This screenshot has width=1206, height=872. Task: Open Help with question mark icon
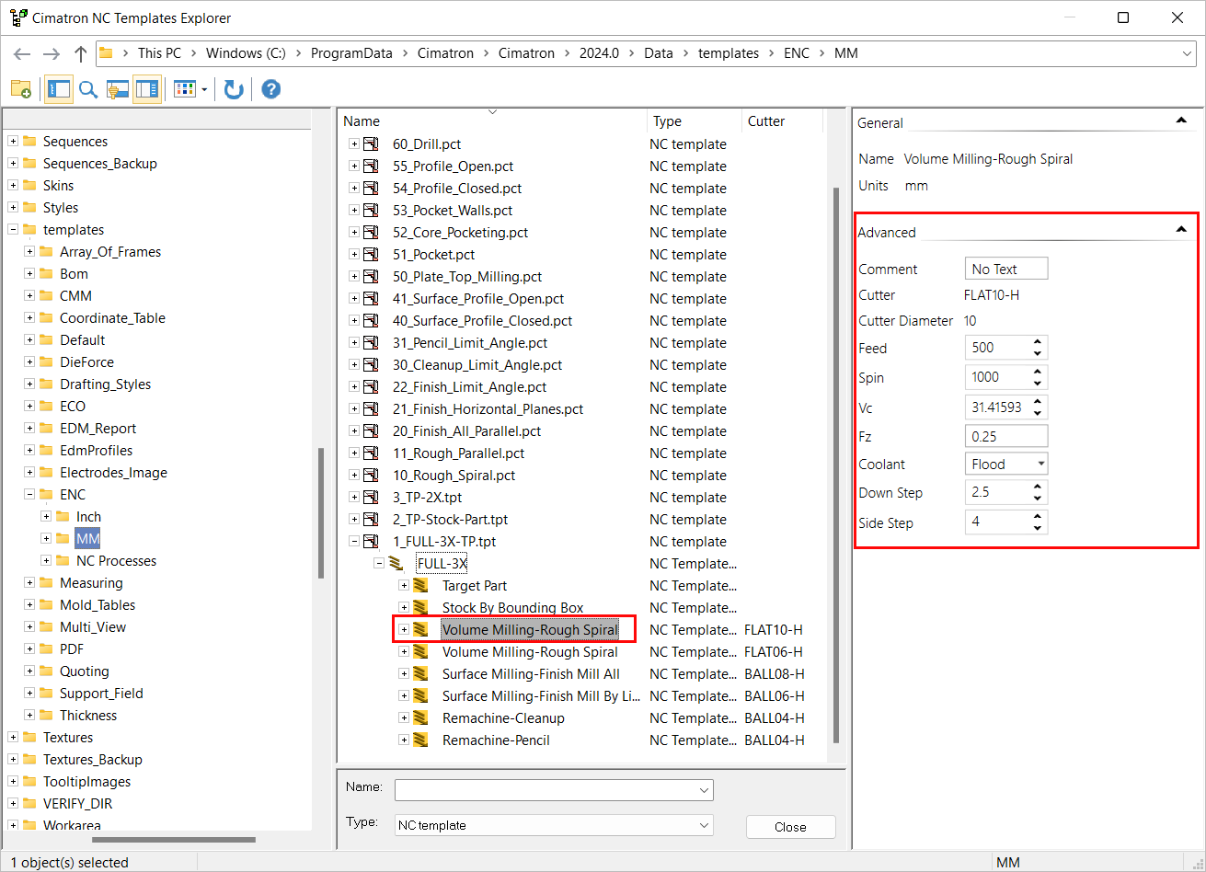click(270, 89)
